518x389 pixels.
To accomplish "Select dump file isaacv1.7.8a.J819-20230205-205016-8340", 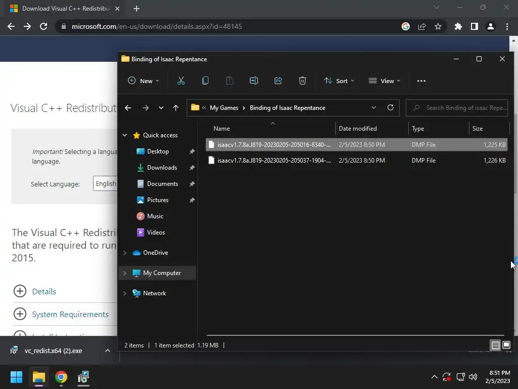I will tap(357, 144).
